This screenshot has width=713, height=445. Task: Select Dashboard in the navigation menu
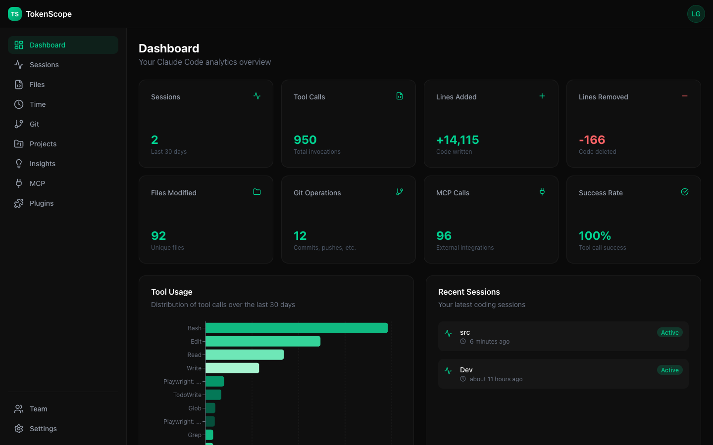tap(48, 44)
